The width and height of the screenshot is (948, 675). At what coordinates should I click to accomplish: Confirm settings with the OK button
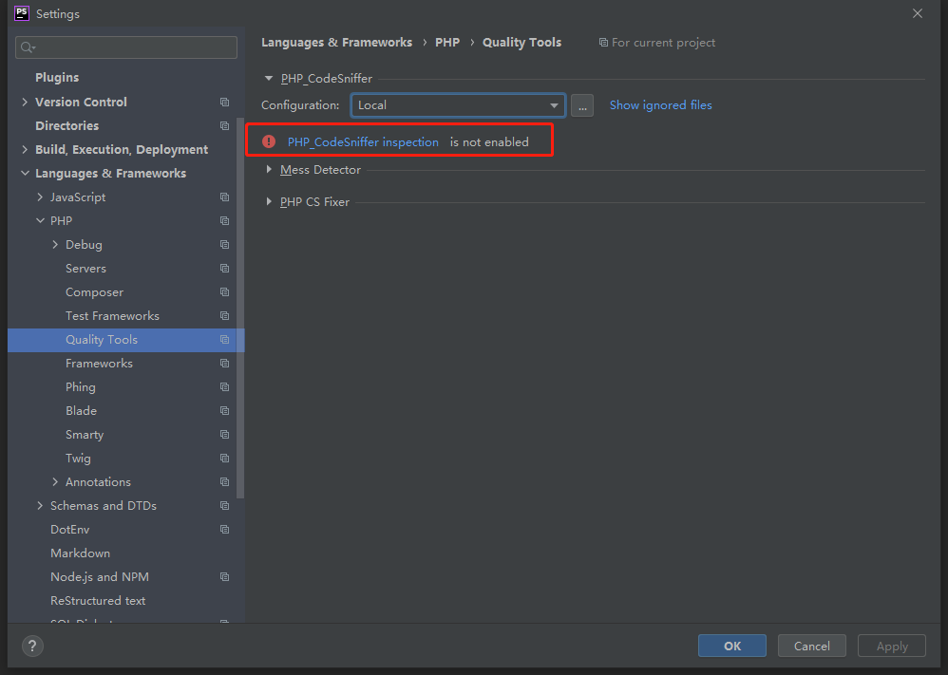[x=732, y=646]
